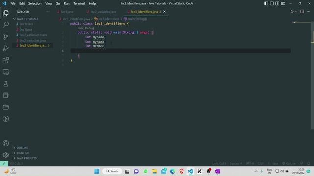The width and height of the screenshot is (314, 176).
Task: Open the Windows Start menu
Action: coord(97,171)
